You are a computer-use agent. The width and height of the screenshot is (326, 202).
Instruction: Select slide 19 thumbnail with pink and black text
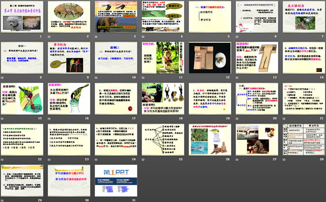[210, 99]
